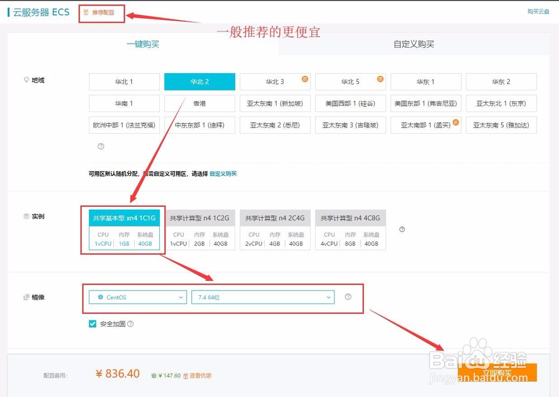
Task: Select the 香港 region button
Action: [200, 103]
